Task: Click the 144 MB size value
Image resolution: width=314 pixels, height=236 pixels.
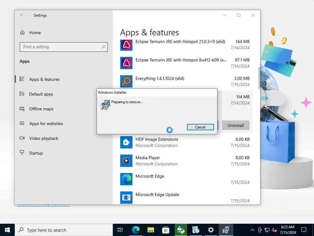Action: (243, 41)
